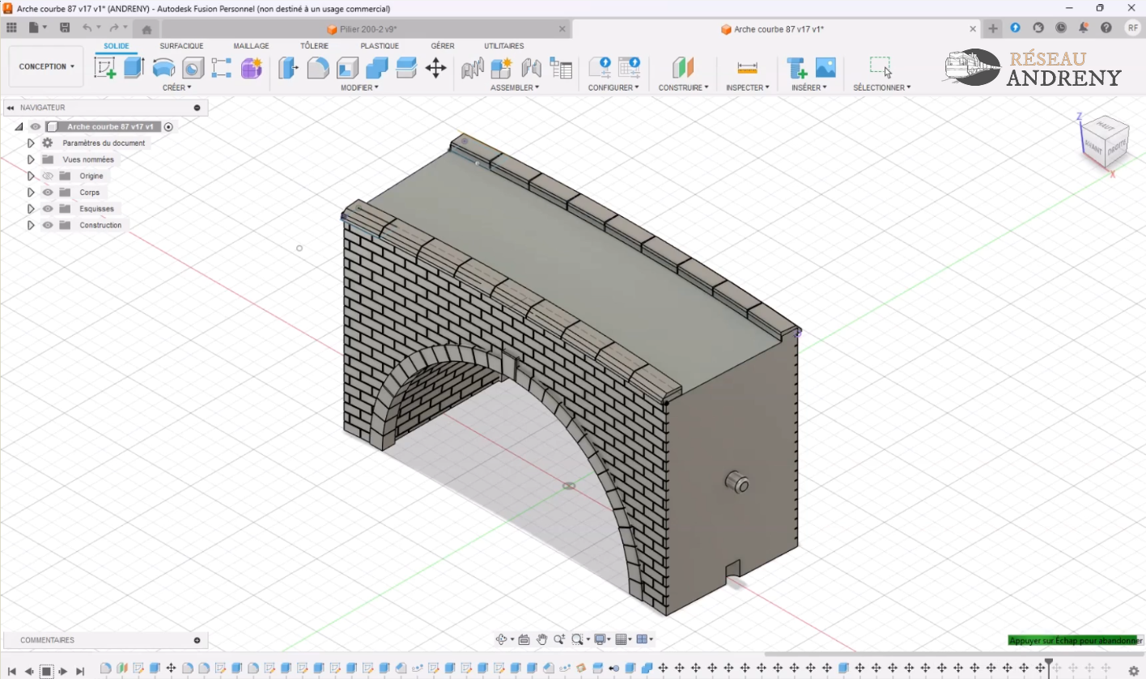Click the Offset Plane construct icon

(x=683, y=68)
